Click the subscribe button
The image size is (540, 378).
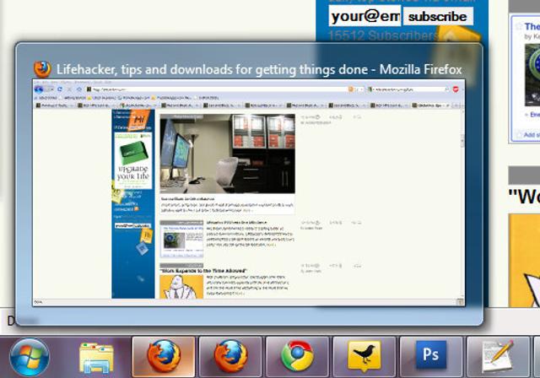pos(438,16)
